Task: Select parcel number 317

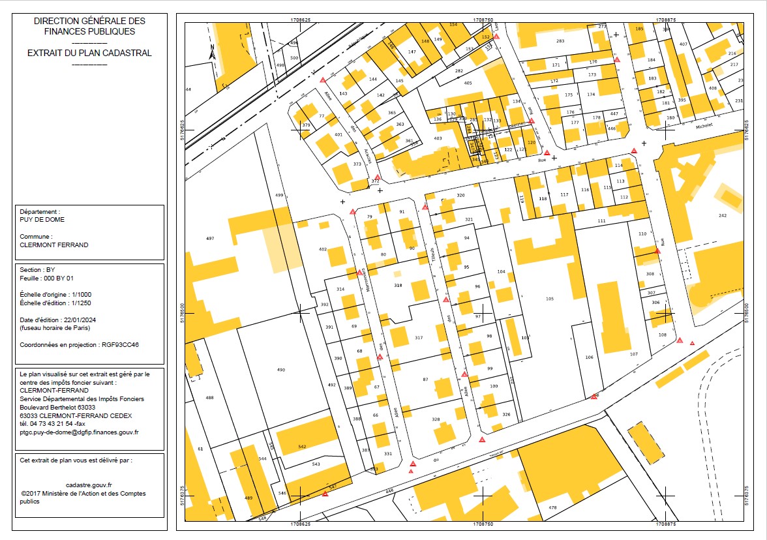Action: coord(419,338)
